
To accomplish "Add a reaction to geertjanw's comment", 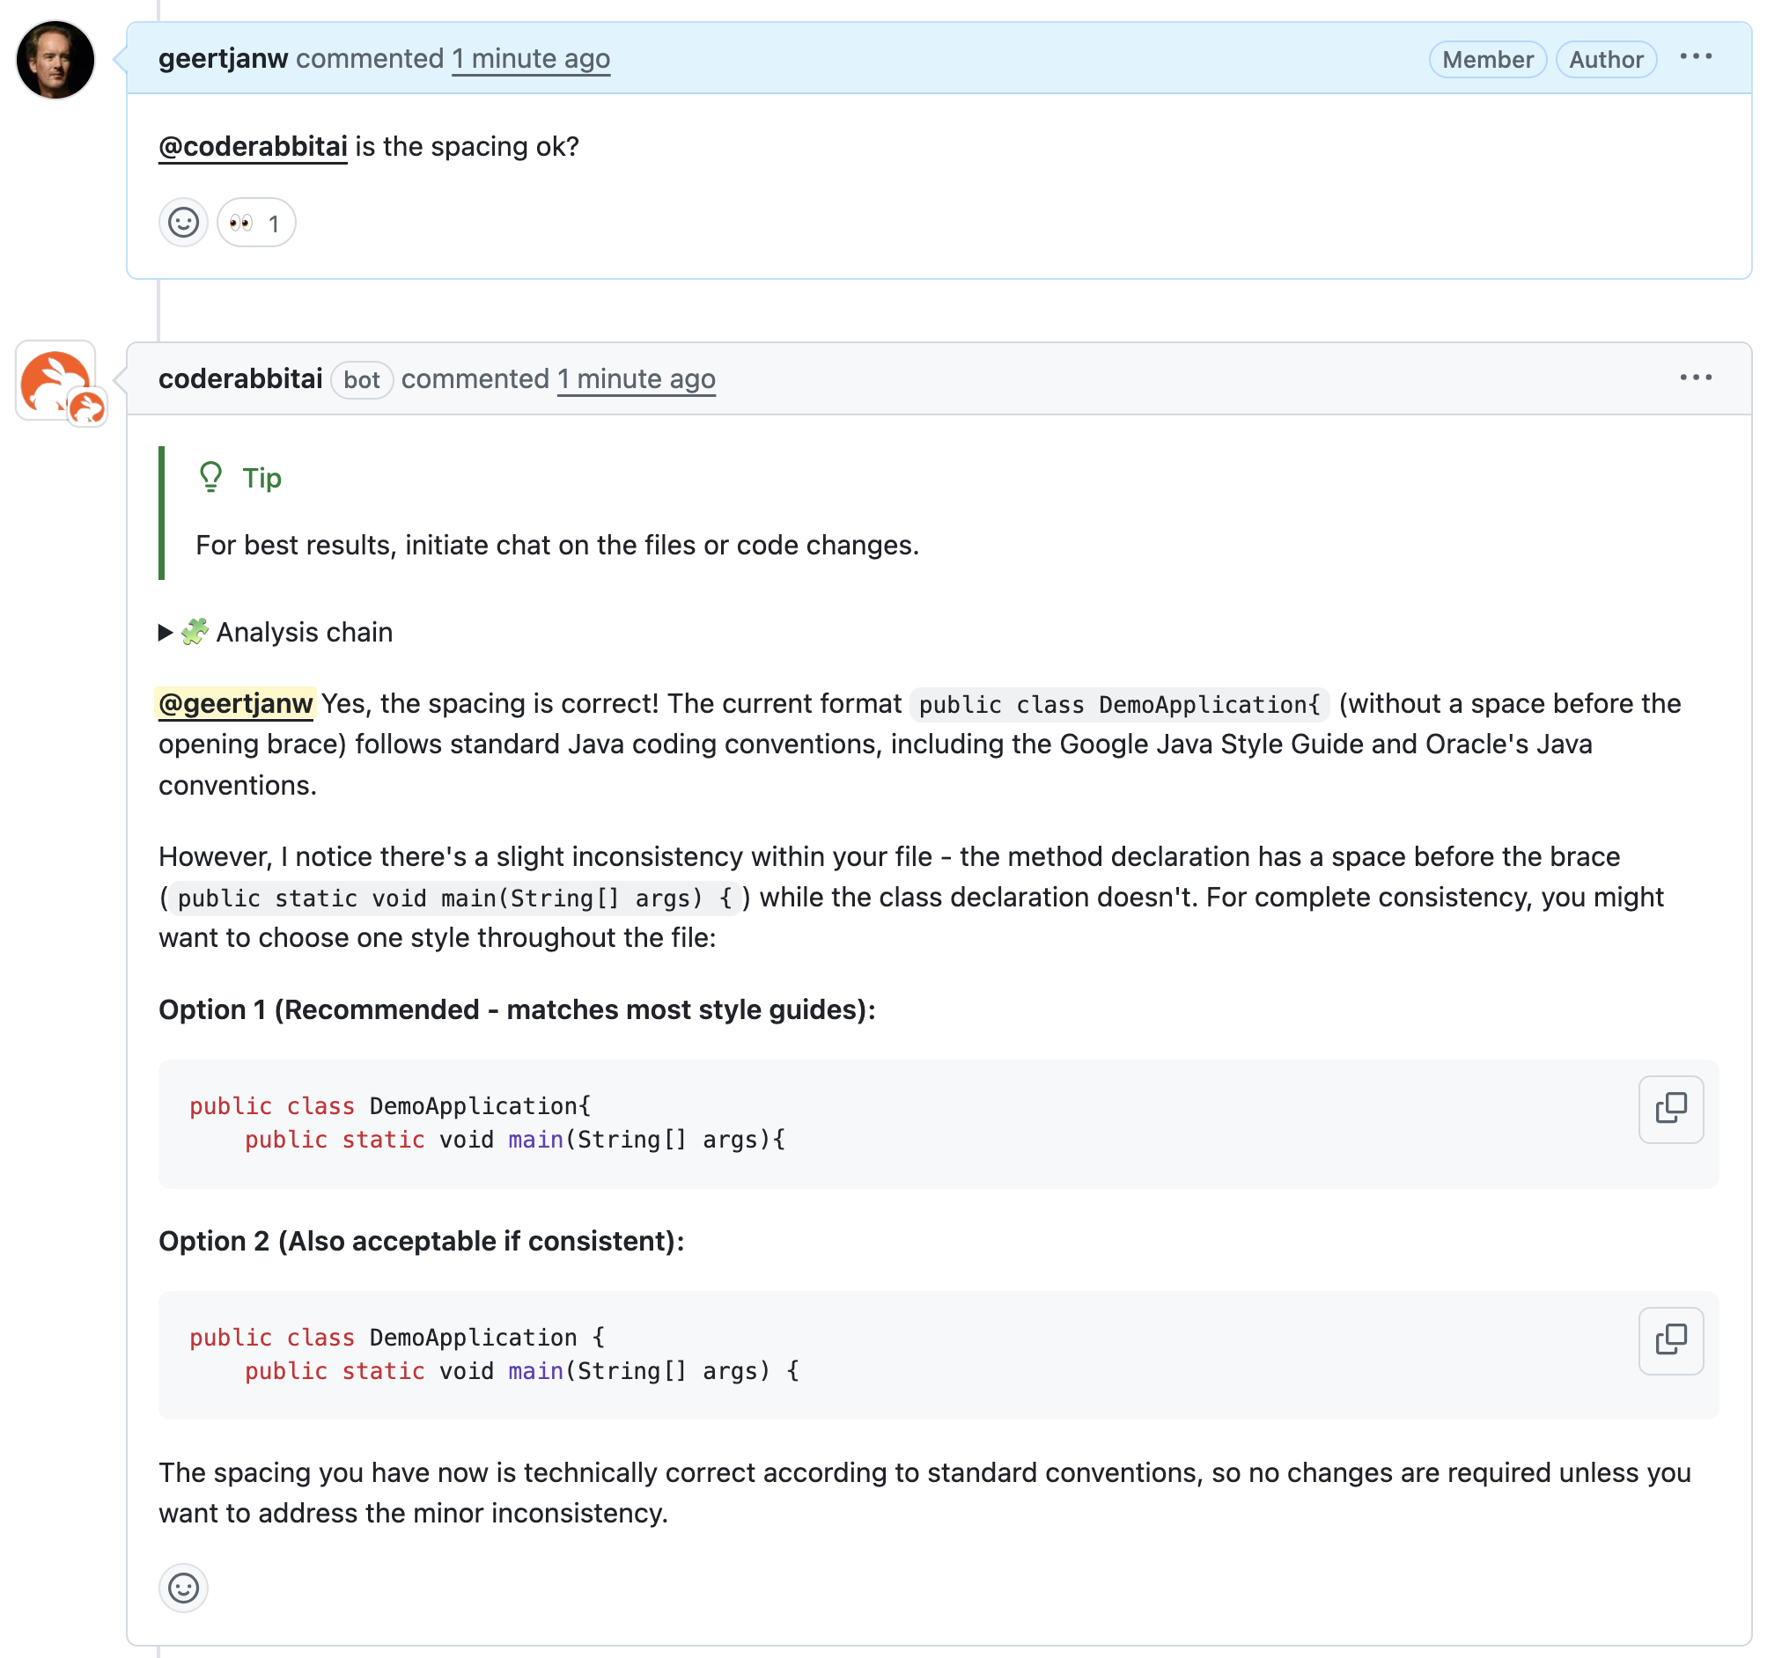I will (183, 223).
